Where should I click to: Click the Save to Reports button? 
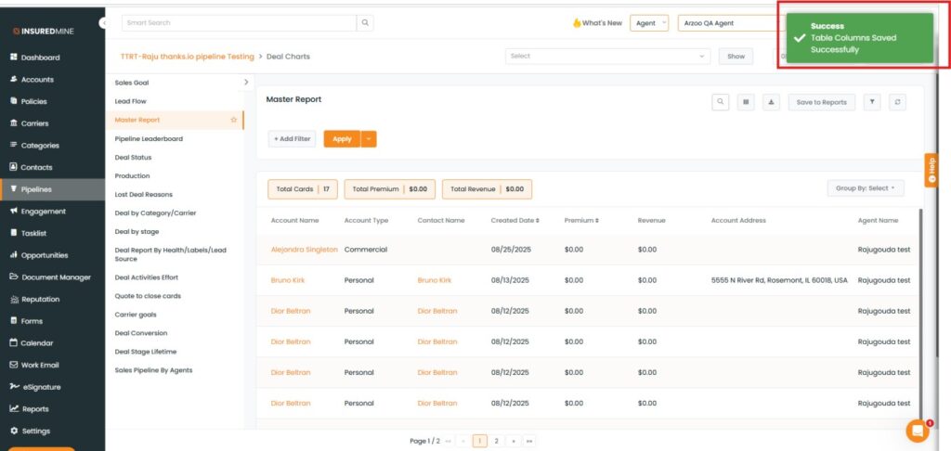point(821,102)
